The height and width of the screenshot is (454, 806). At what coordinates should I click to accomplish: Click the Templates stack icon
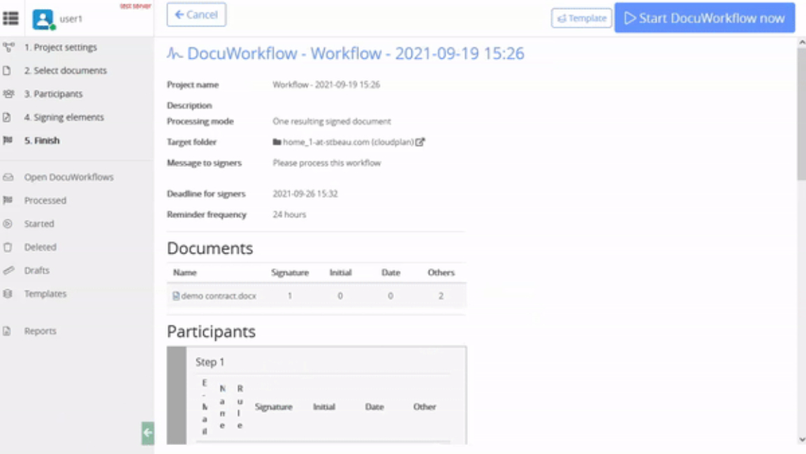[x=8, y=293]
